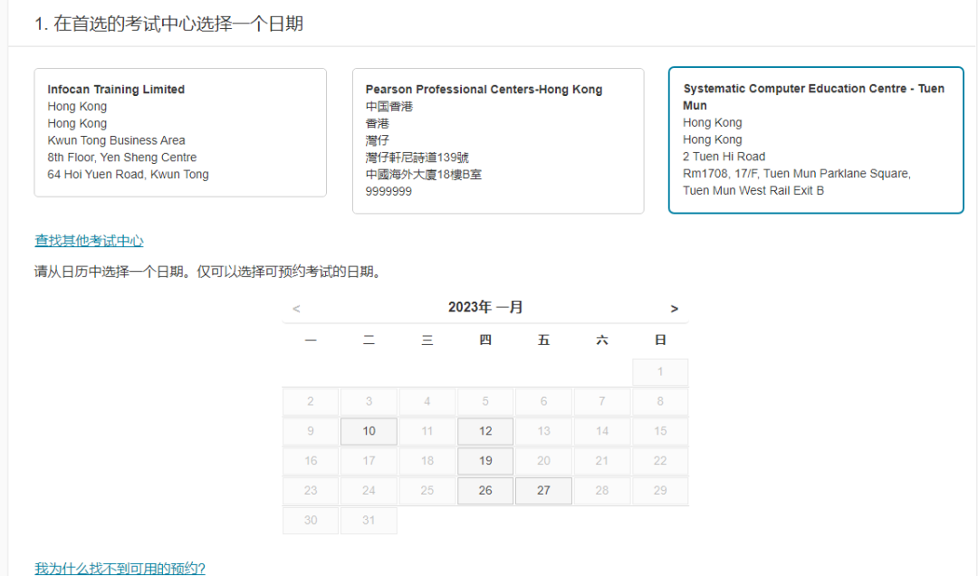
Task: Choose Pearson Professional Centers-Hong Kong card
Action: (x=498, y=141)
